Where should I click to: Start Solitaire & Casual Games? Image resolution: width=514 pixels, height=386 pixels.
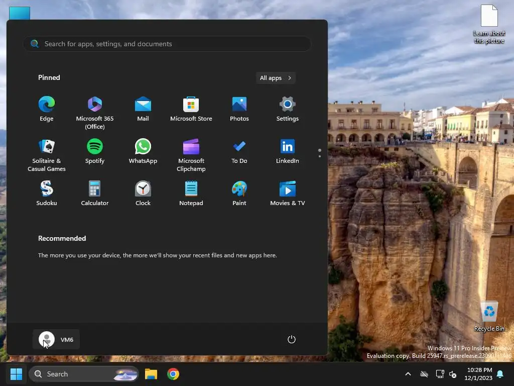click(x=47, y=155)
